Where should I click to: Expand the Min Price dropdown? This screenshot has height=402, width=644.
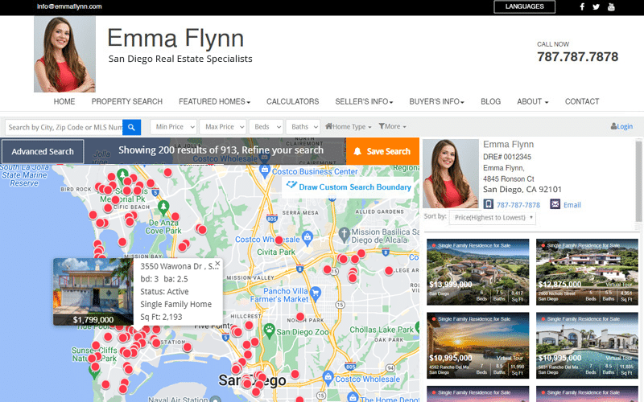(174, 127)
